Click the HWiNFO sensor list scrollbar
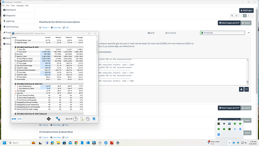 click(x=97, y=47)
